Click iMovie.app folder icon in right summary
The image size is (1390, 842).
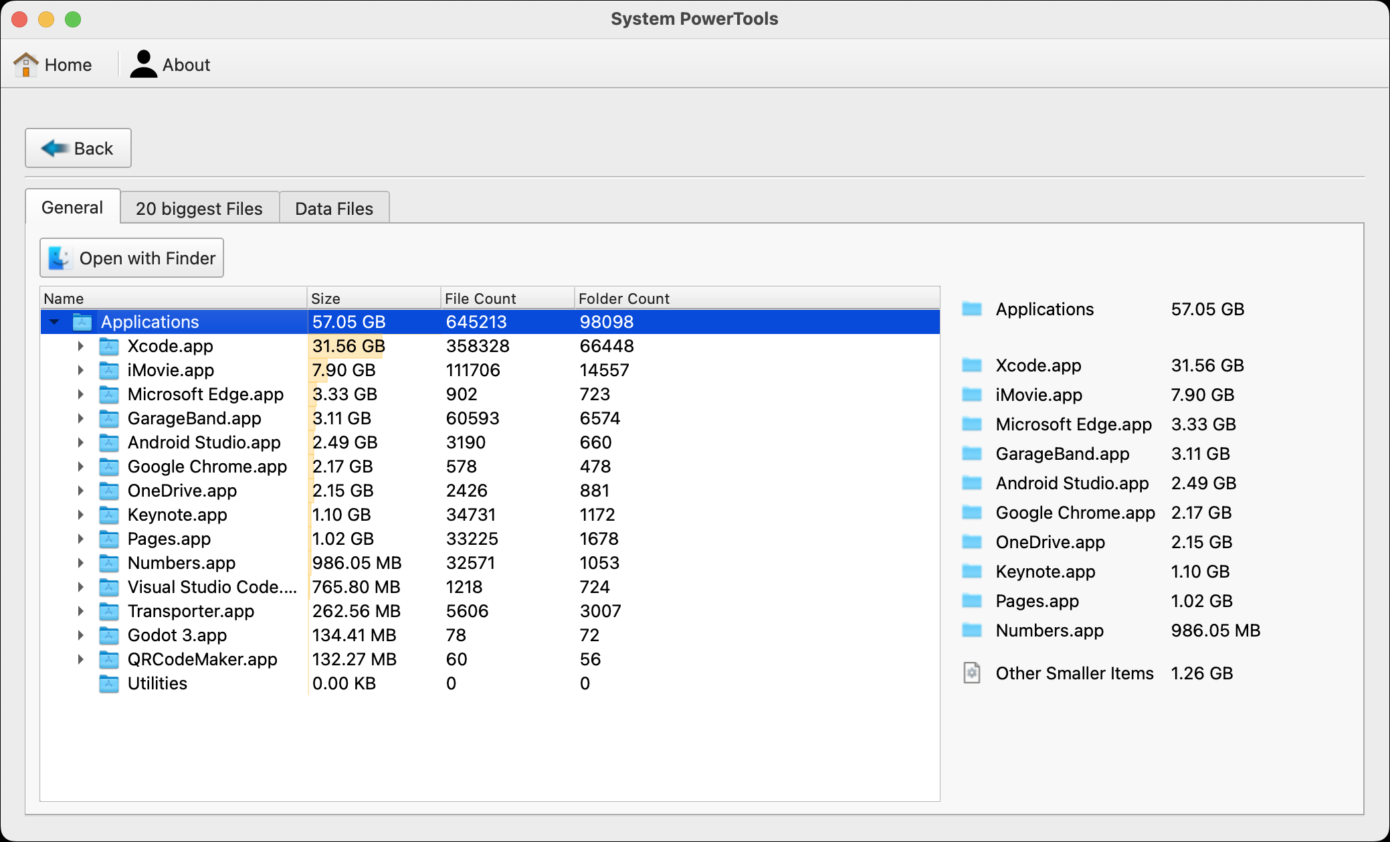[972, 394]
